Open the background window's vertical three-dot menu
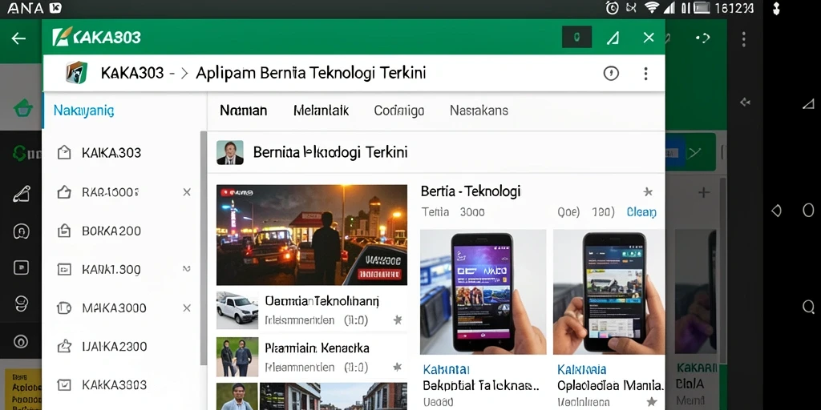 point(743,38)
